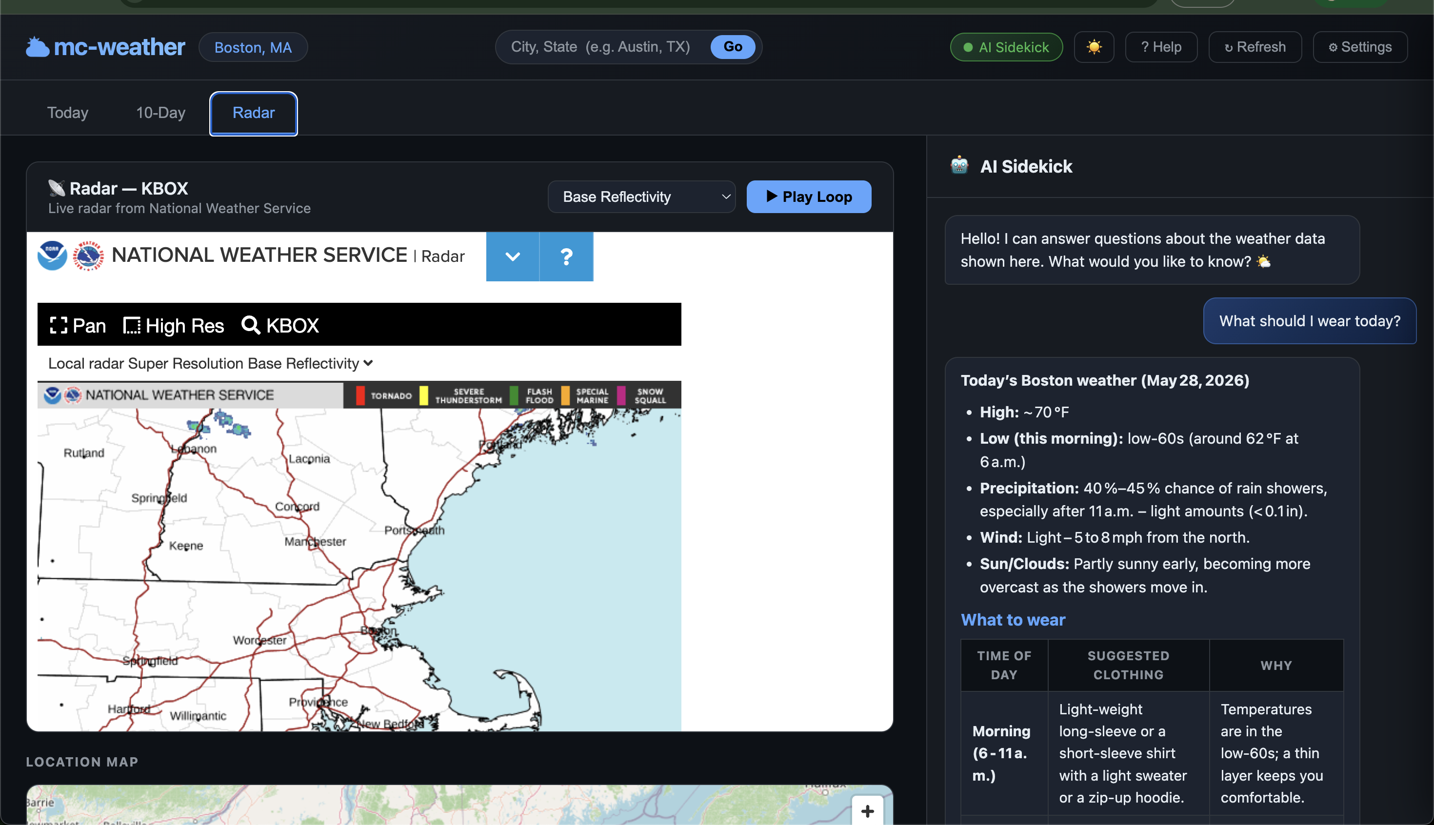Click the 'LOCATION MAP' section label
The height and width of the screenshot is (825, 1434).
click(x=82, y=762)
